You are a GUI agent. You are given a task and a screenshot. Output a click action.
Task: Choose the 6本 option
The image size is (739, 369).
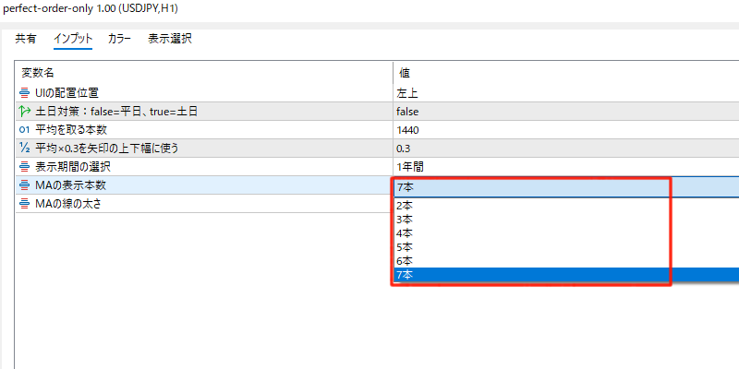tap(404, 261)
